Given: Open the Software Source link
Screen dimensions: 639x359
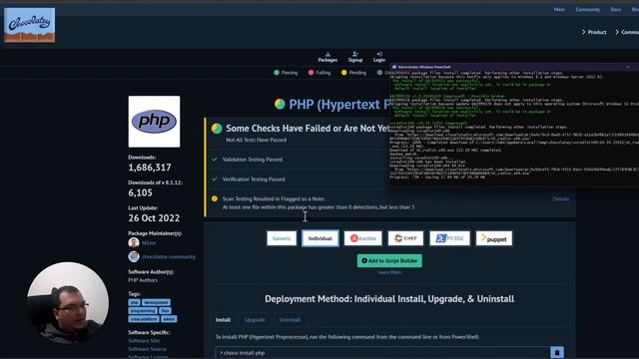Looking at the screenshot, I should click(147, 349).
